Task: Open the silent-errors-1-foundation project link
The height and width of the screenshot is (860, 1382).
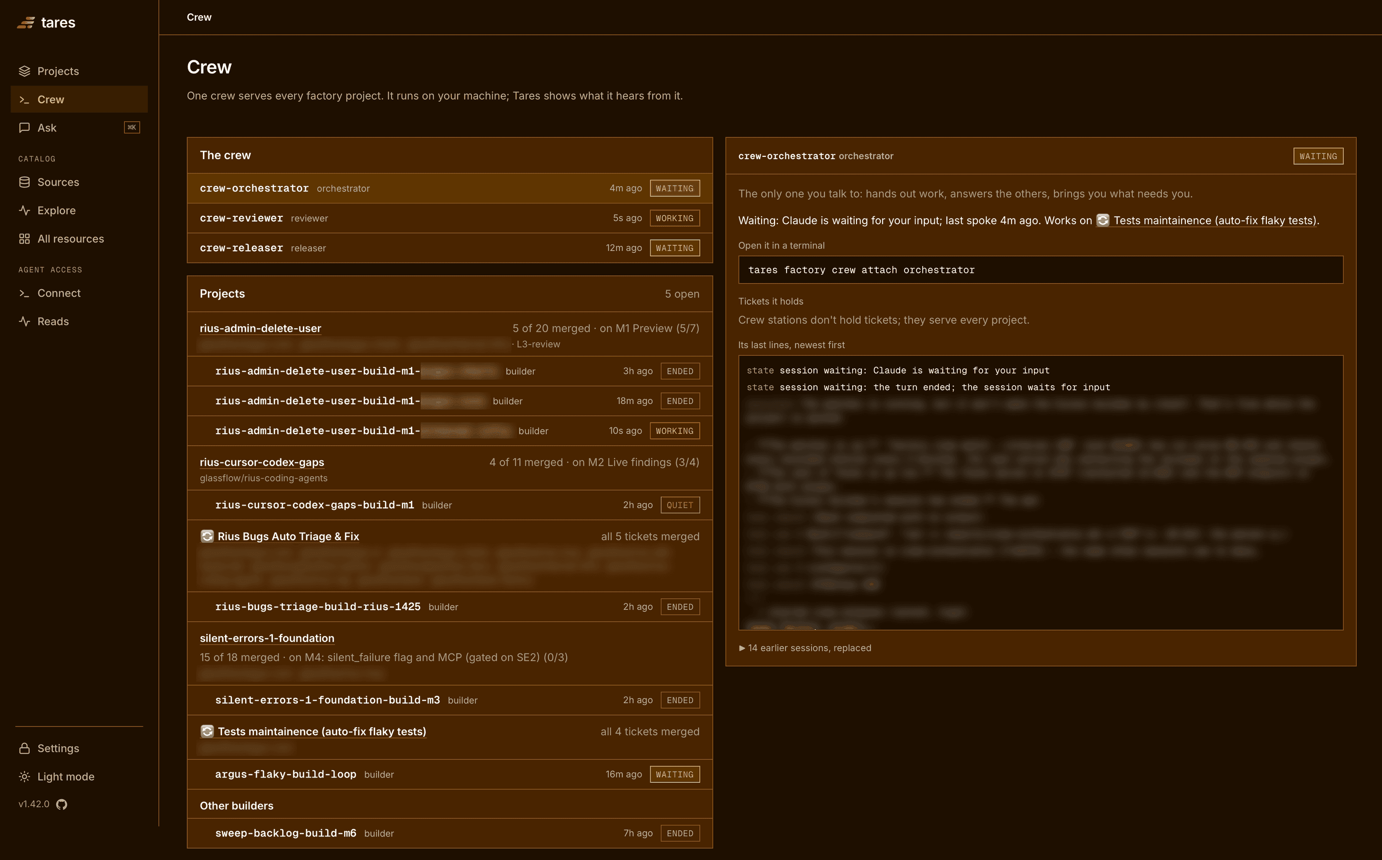Action: click(x=267, y=638)
